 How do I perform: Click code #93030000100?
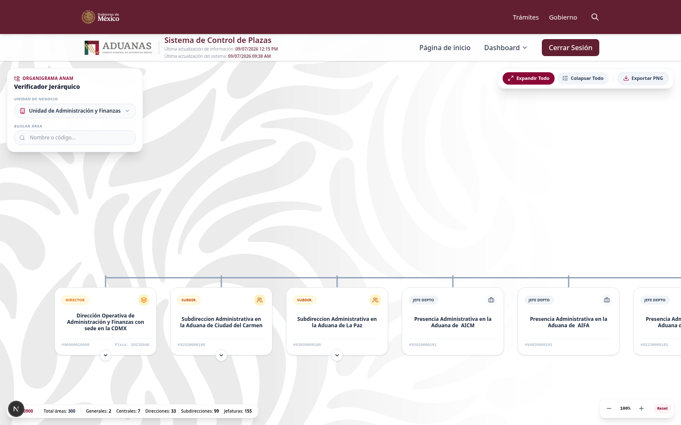pos(307,345)
